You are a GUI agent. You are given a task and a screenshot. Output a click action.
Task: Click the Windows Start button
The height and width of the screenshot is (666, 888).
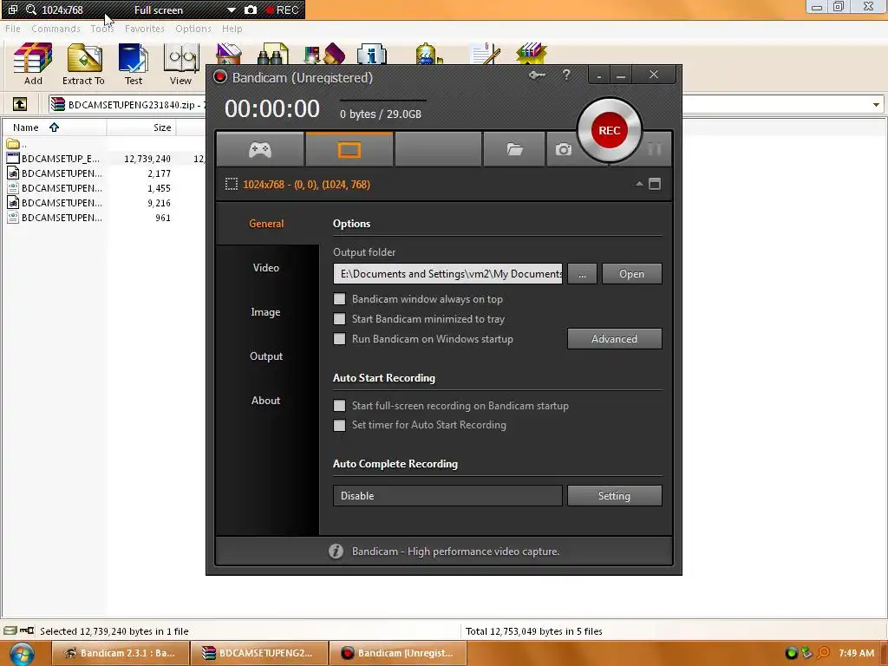pos(22,654)
